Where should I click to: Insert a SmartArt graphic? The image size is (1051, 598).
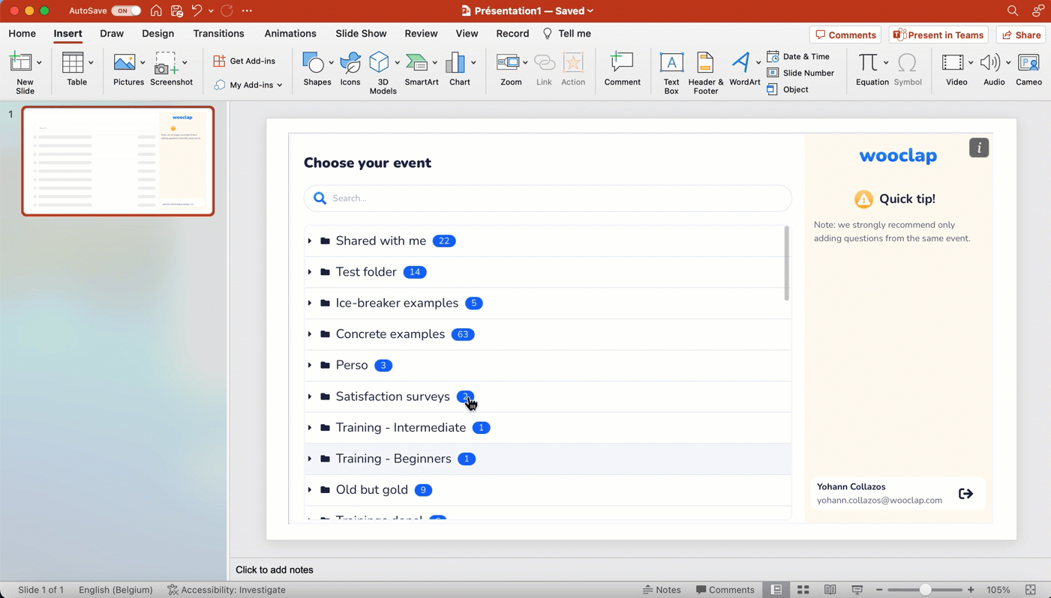click(x=421, y=69)
